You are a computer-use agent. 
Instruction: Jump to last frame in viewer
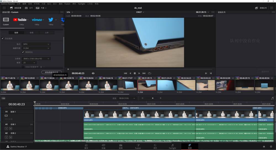(x=144, y=73)
